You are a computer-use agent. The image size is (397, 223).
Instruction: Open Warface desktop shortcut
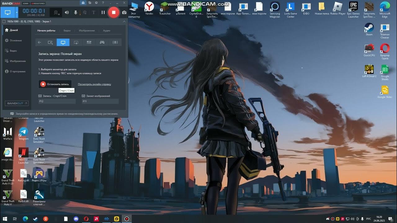tap(7, 133)
